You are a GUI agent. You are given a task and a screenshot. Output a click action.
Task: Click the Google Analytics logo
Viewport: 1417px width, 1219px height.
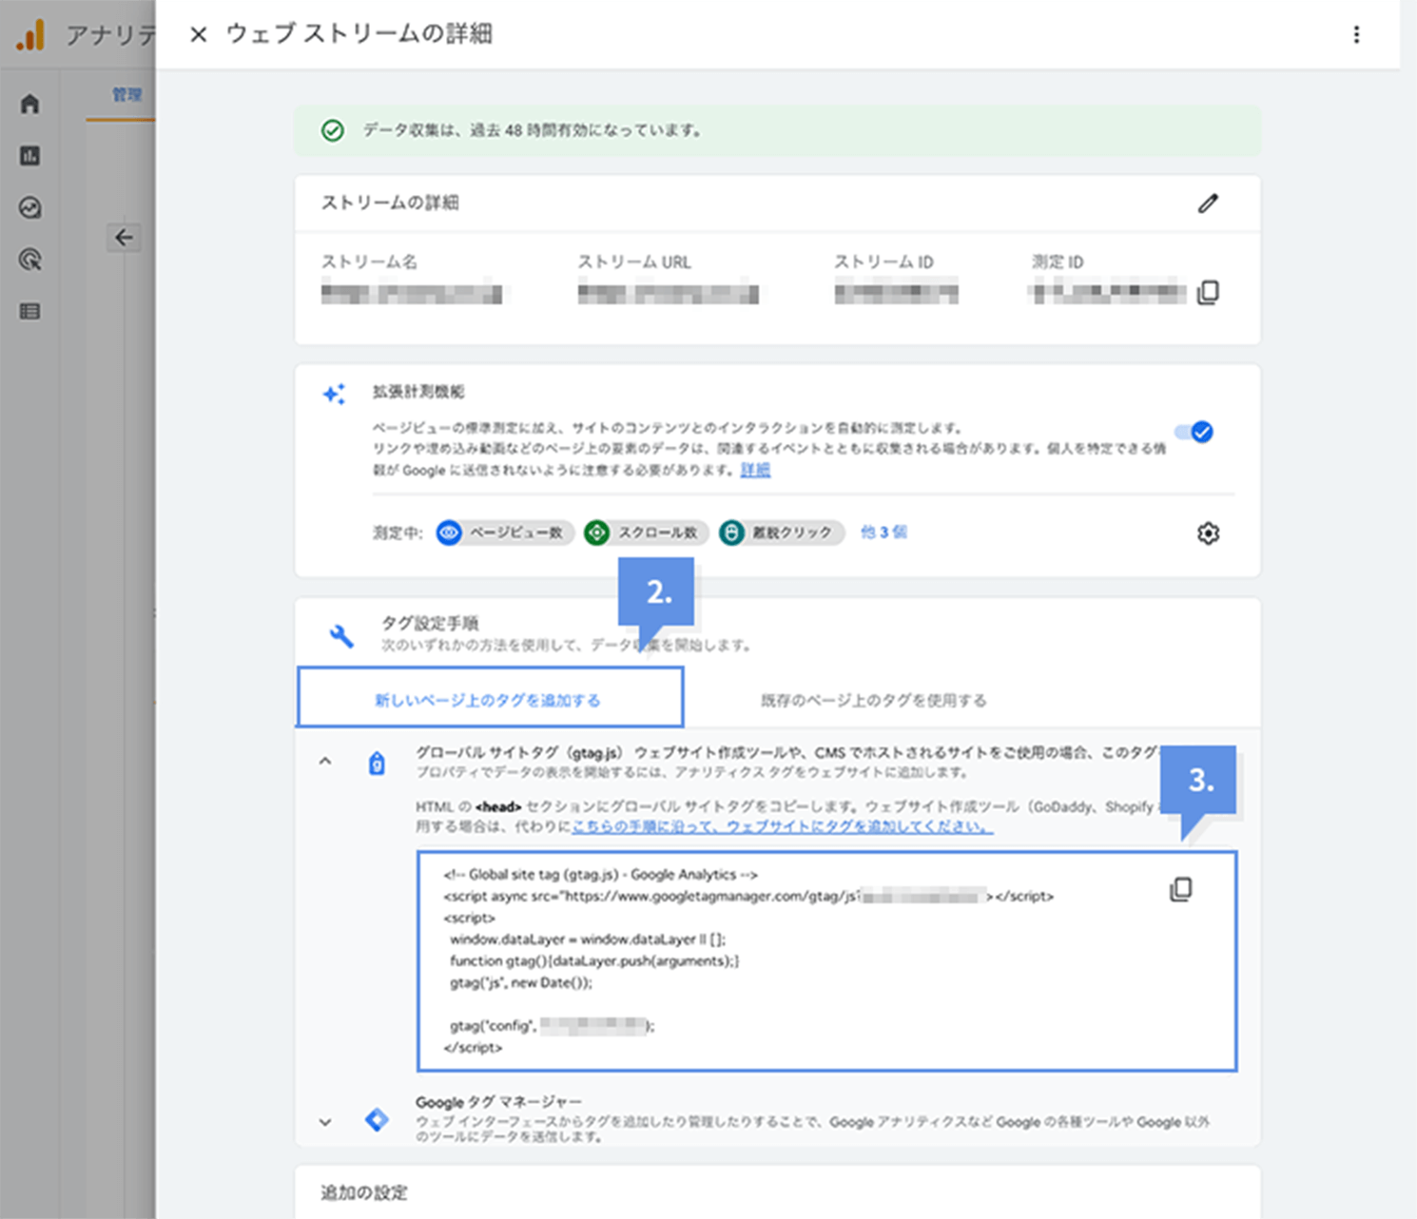30,35
